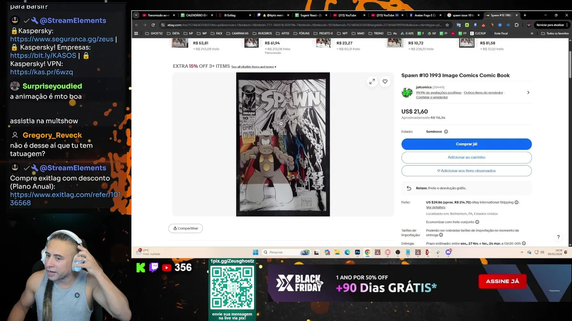This screenshot has height=321, width=572.
Task: Switch to Transmissão ao vivo tab
Action: click(x=159, y=15)
